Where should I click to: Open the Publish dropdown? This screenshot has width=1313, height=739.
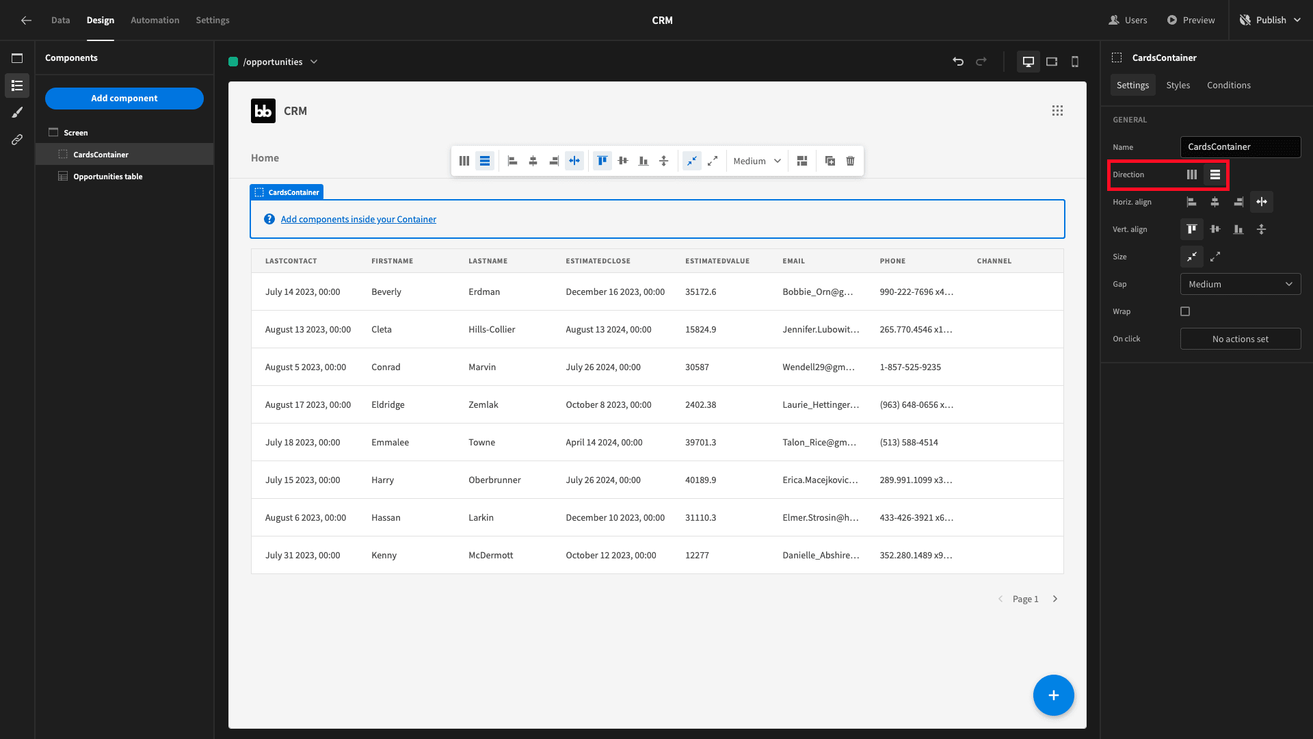point(1270,20)
